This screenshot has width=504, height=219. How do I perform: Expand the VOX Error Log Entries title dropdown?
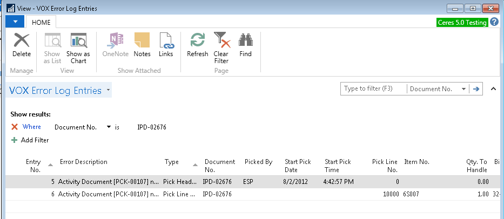pyautogui.click(x=109, y=90)
